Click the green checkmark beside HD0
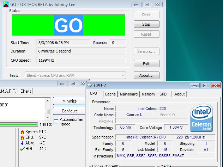The height and width of the screenshot is (167, 223). pyautogui.click(x=22, y=149)
